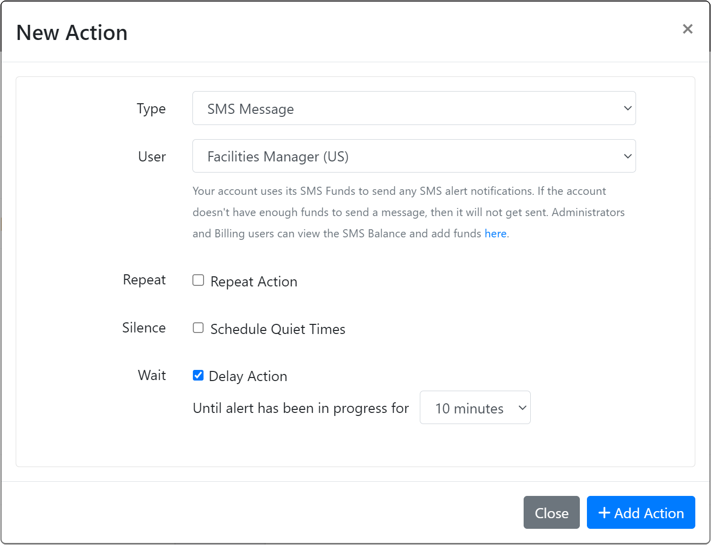Screen dimensions: 711x545
Task: Follow the 'here' link to add SMS funds
Action: (x=495, y=234)
